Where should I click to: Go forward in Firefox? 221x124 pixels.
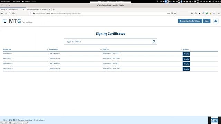(x=6, y=13)
